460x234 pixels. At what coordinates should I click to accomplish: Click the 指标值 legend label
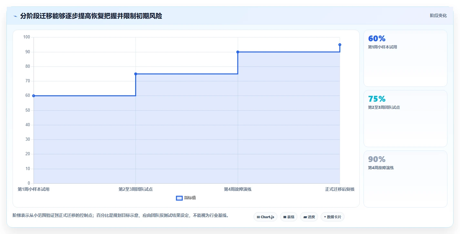[x=190, y=198]
